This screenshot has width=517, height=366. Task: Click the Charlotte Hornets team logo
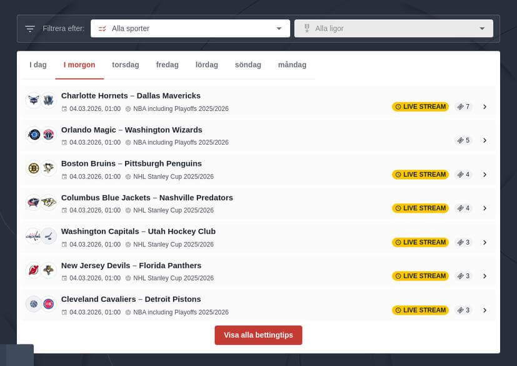tap(34, 100)
